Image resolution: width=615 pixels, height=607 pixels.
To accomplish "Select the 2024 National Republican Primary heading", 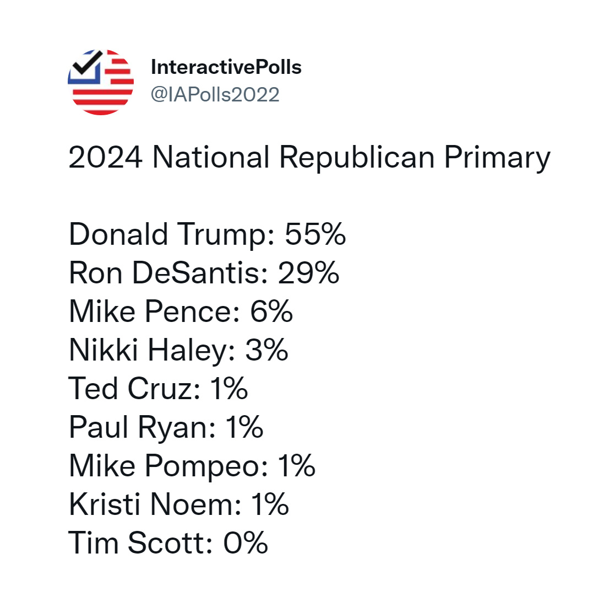I will pyautogui.click(x=309, y=158).
